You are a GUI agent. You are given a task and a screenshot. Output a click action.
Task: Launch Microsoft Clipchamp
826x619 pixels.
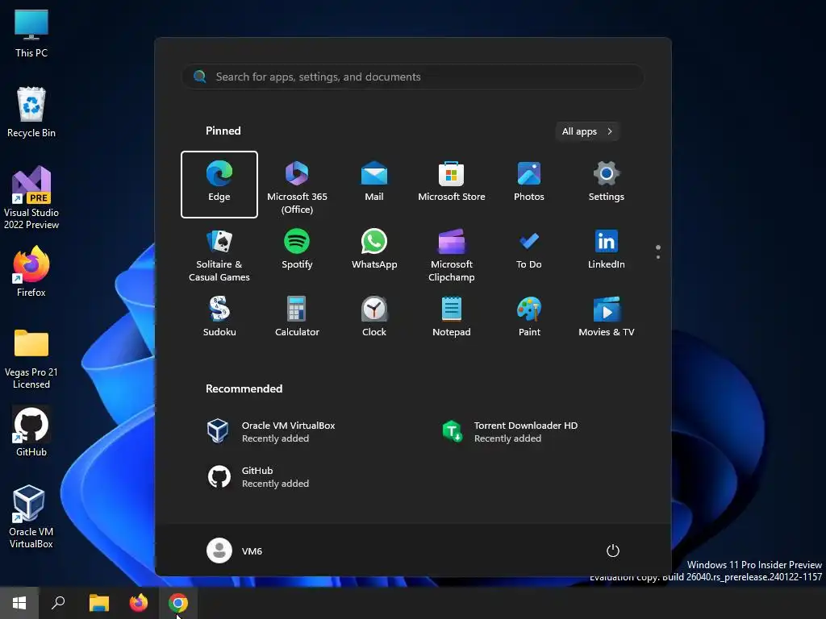click(452, 255)
